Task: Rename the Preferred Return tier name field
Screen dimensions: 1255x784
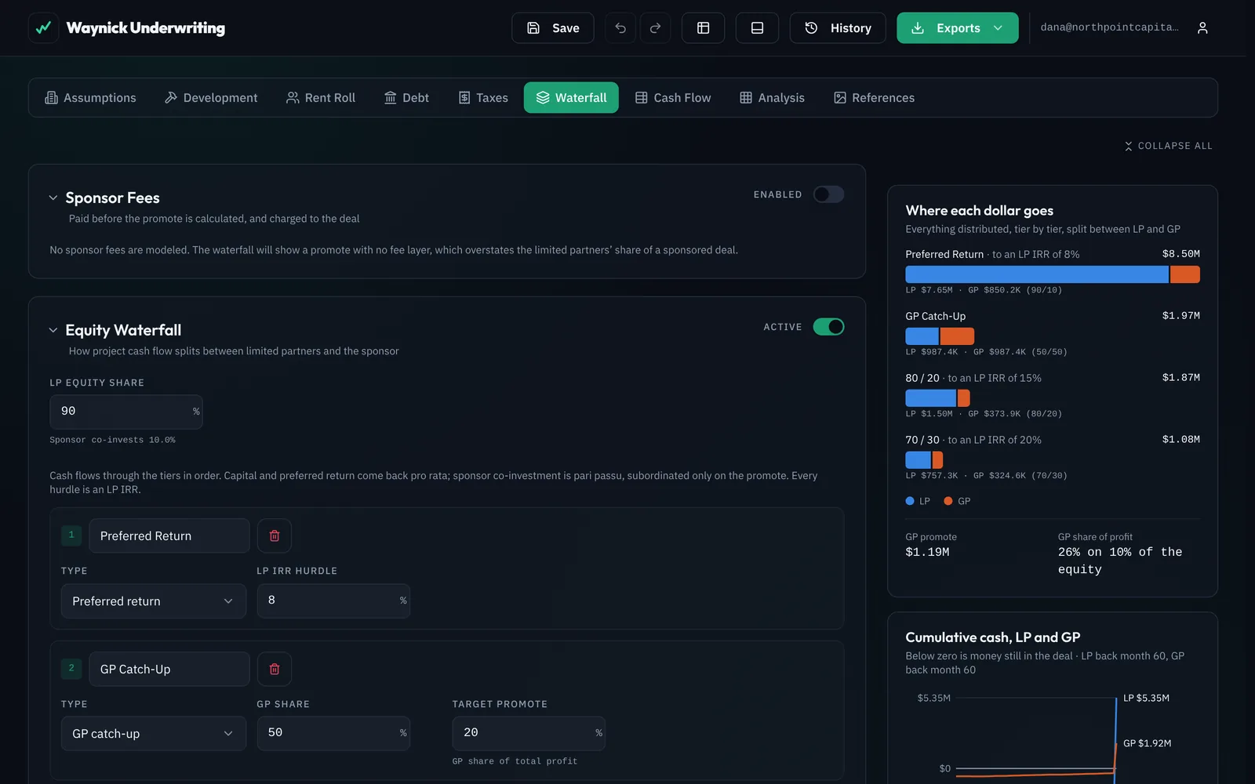Action: tap(169, 536)
